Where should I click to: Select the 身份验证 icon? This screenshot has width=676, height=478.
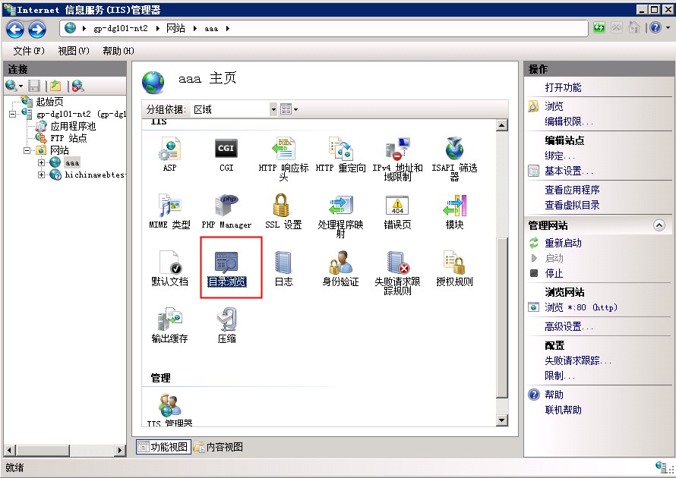340,263
